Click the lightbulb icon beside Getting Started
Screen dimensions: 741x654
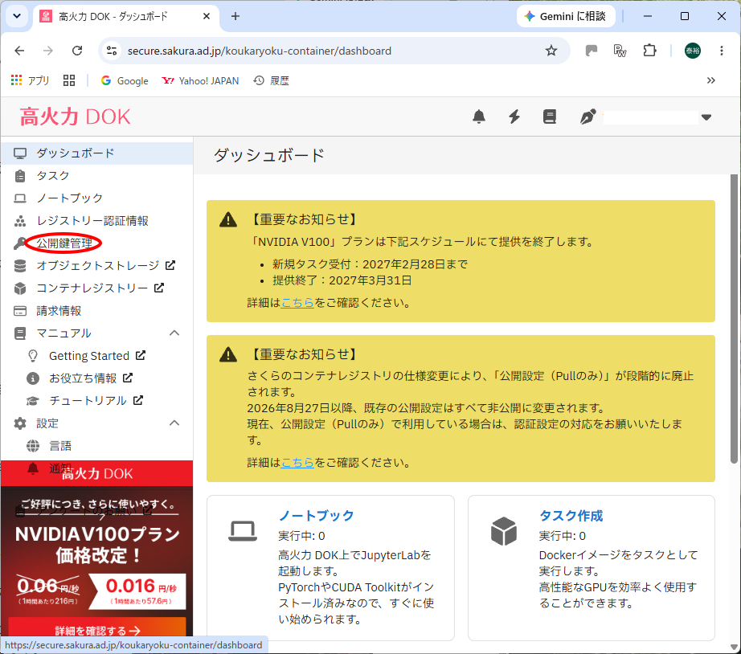(x=33, y=356)
